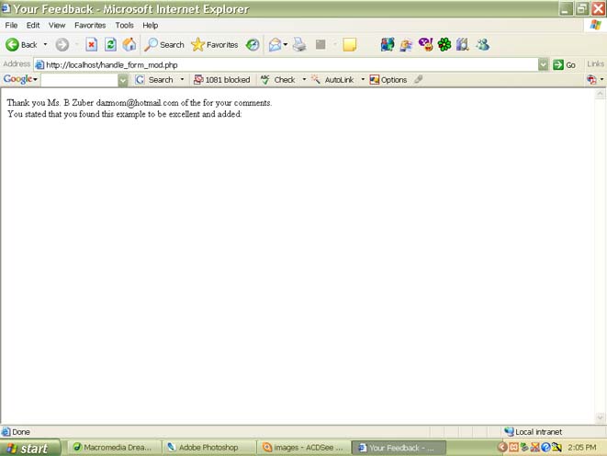Image resolution: width=607 pixels, height=456 pixels.
Task: Click the Local intranet zone in status bar
Action: (534, 431)
